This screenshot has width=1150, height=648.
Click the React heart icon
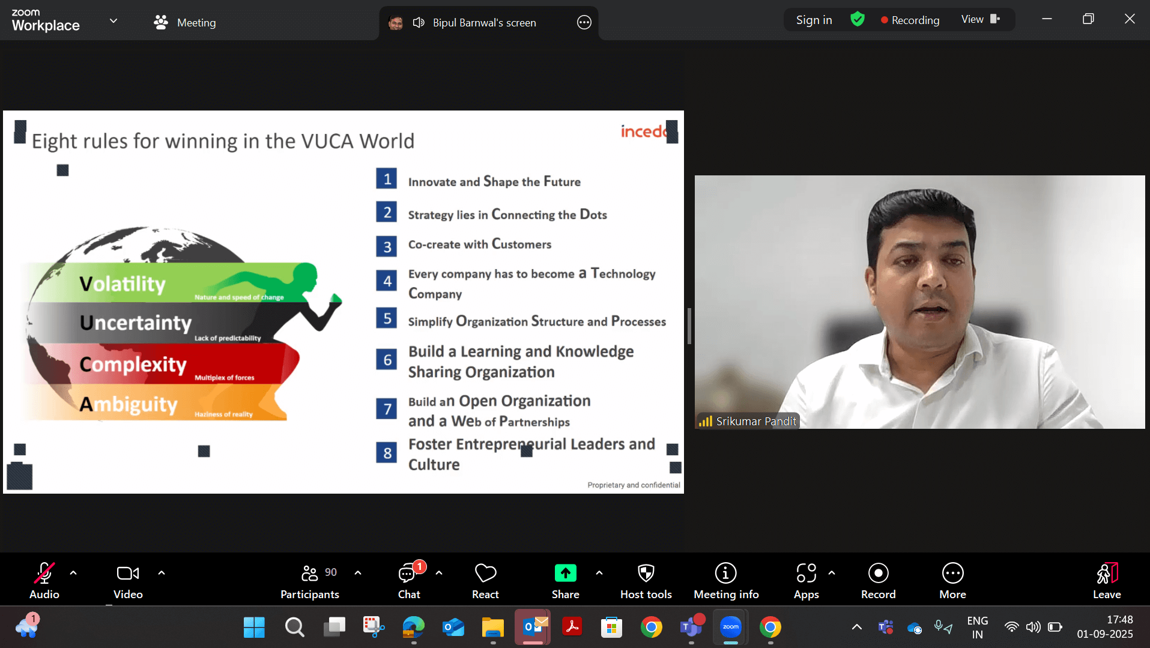(x=485, y=580)
